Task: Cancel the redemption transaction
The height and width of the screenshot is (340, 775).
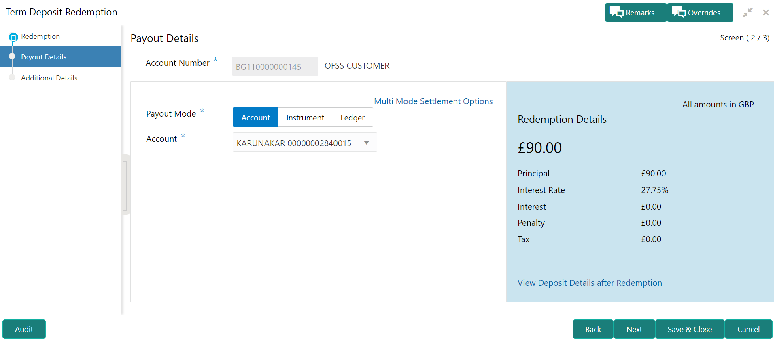Action: [x=748, y=329]
